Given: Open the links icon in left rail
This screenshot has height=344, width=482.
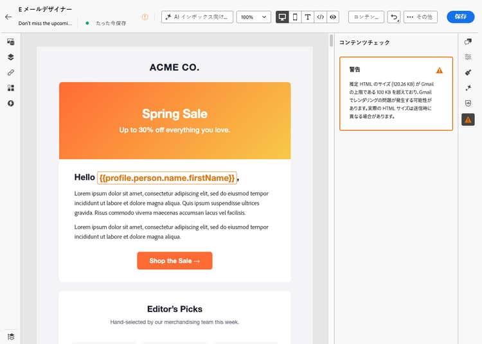Looking at the screenshot, I should [11, 73].
